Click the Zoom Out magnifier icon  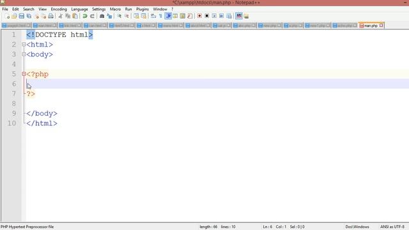tap(127, 16)
